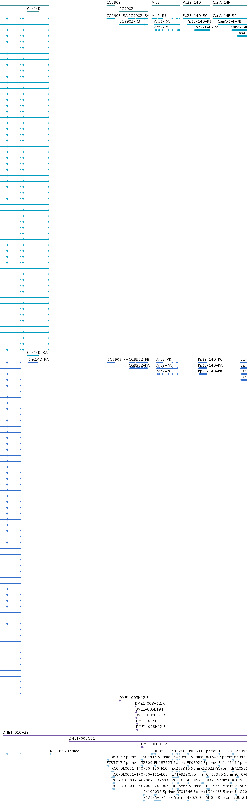The image size is (247, 802).
Task: Click the EN03415.5prime EST label
Action: click(x=155, y=757)
